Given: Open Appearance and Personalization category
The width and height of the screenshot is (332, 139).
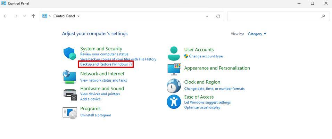Looking at the screenshot, I should (217, 68).
